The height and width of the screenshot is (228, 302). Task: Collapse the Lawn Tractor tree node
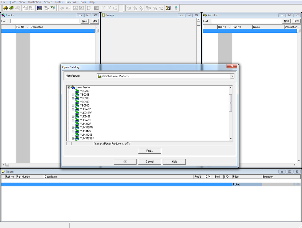pyautogui.click(x=69, y=87)
